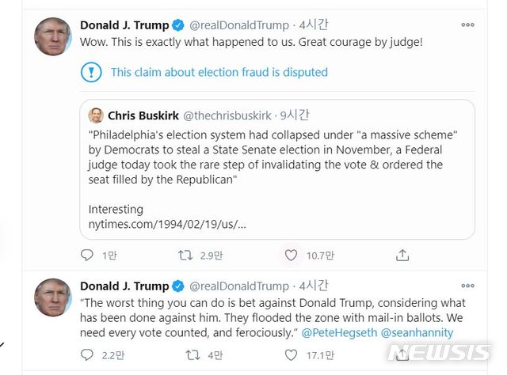Click verified badge beside first Trump name
Screen dimensions: 507x375
[x=179, y=25]
